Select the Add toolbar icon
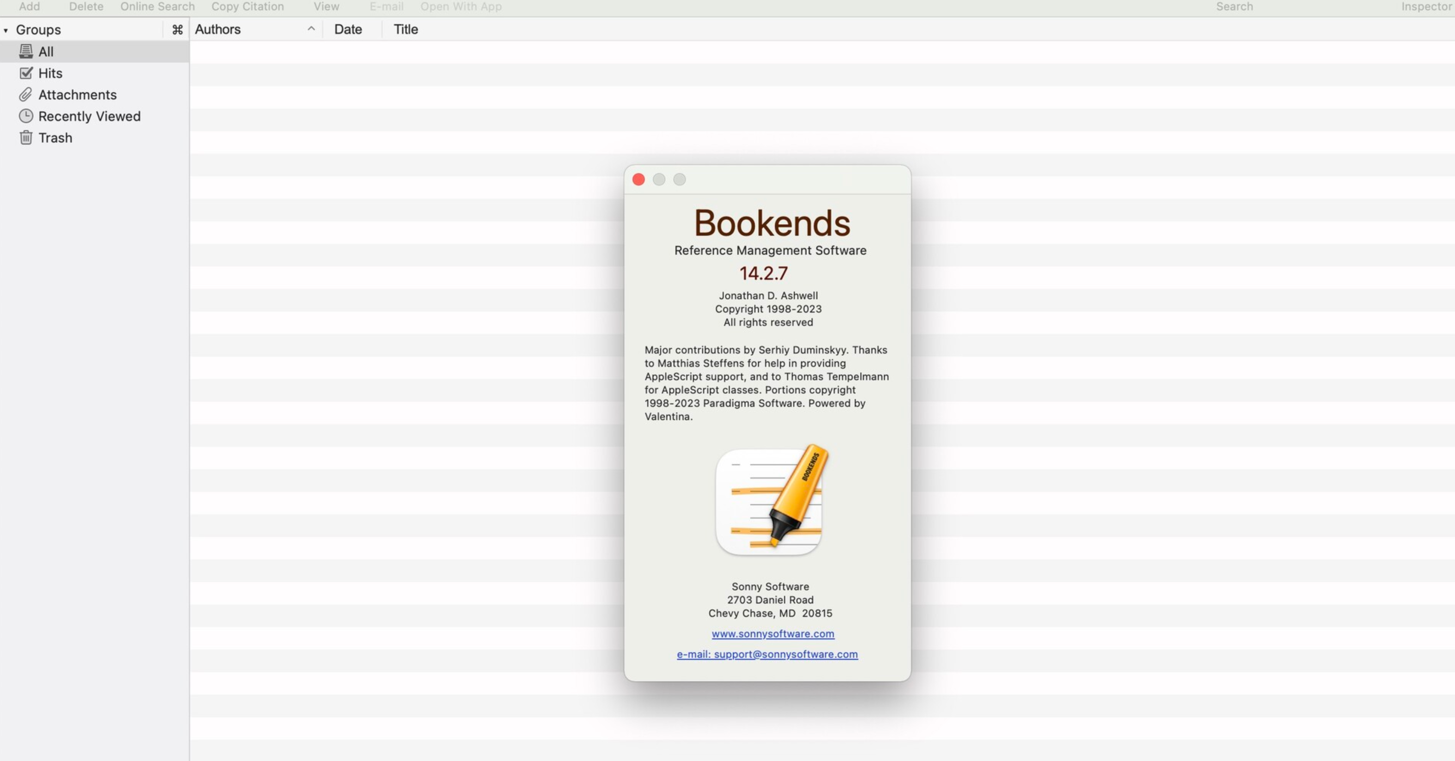This screenshot has height=761, width=1455. pyautogui.click(x=29, y=8)
